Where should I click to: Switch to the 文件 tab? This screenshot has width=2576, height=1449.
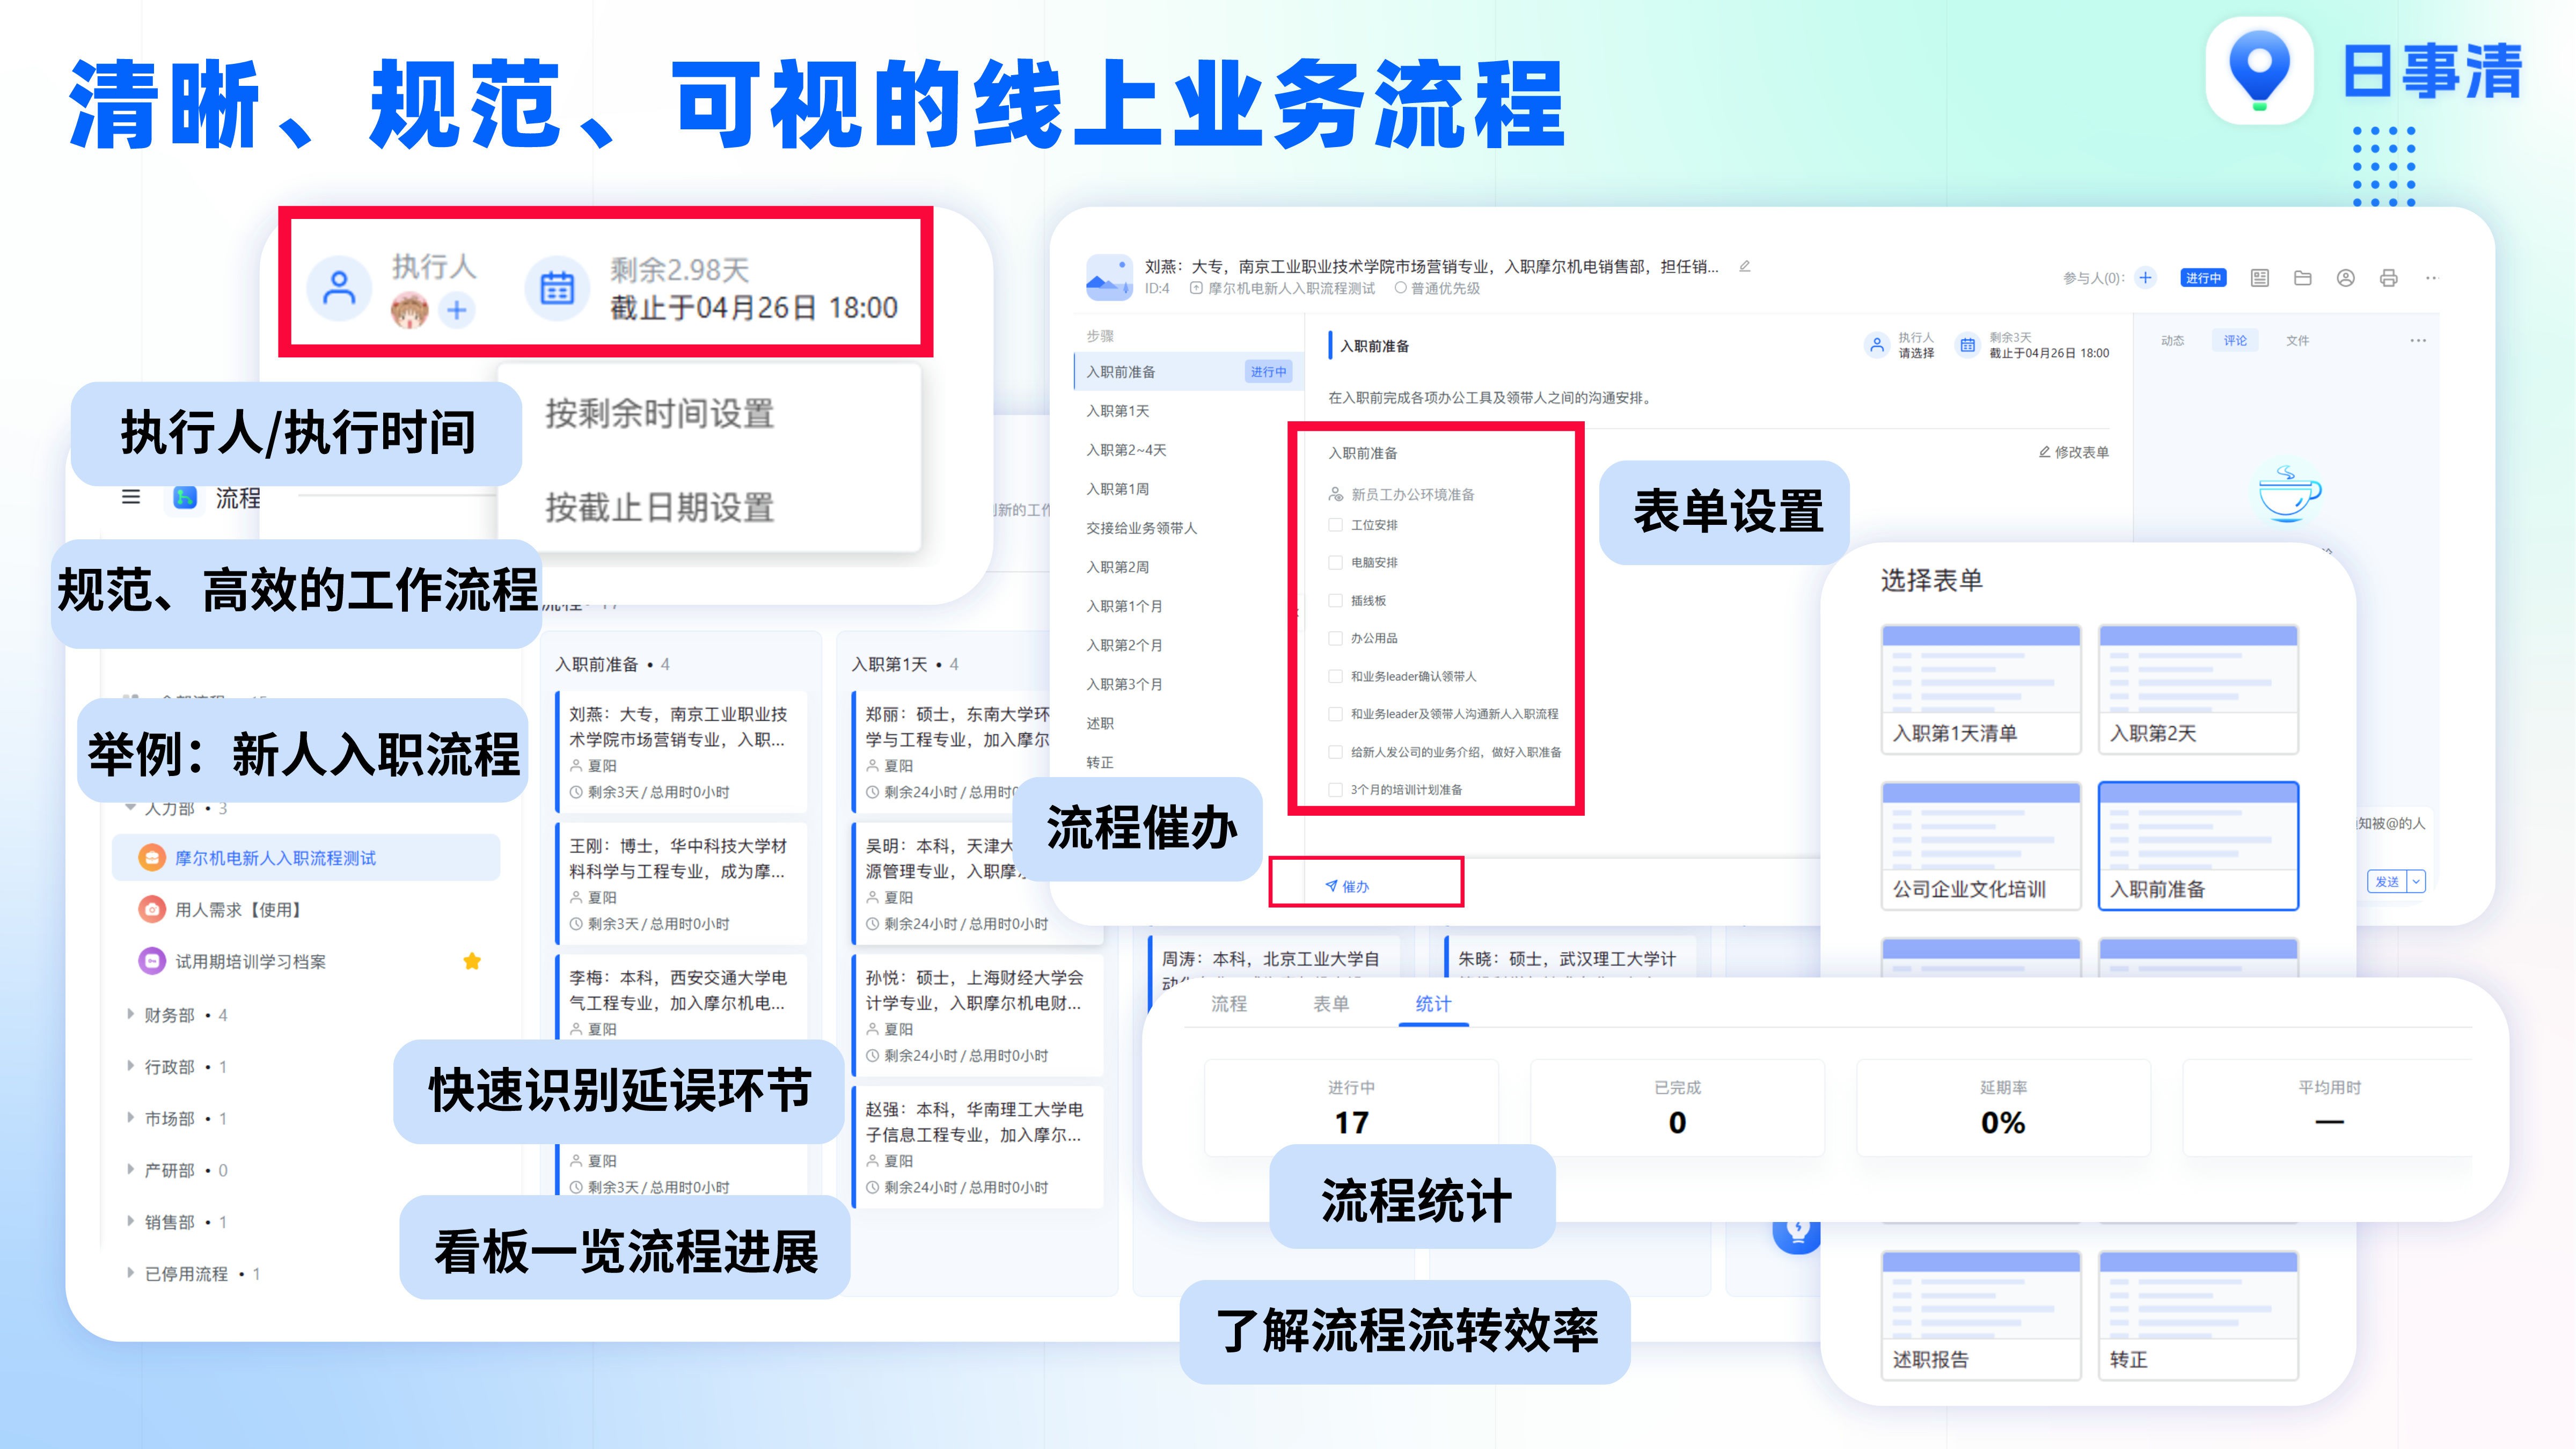click(2298, 341)
